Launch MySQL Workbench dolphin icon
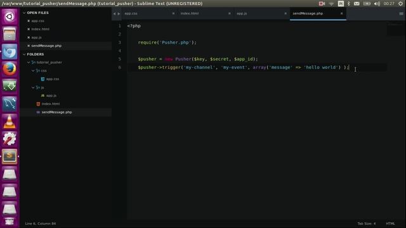 pyautogui.click(x=10, y=104)
